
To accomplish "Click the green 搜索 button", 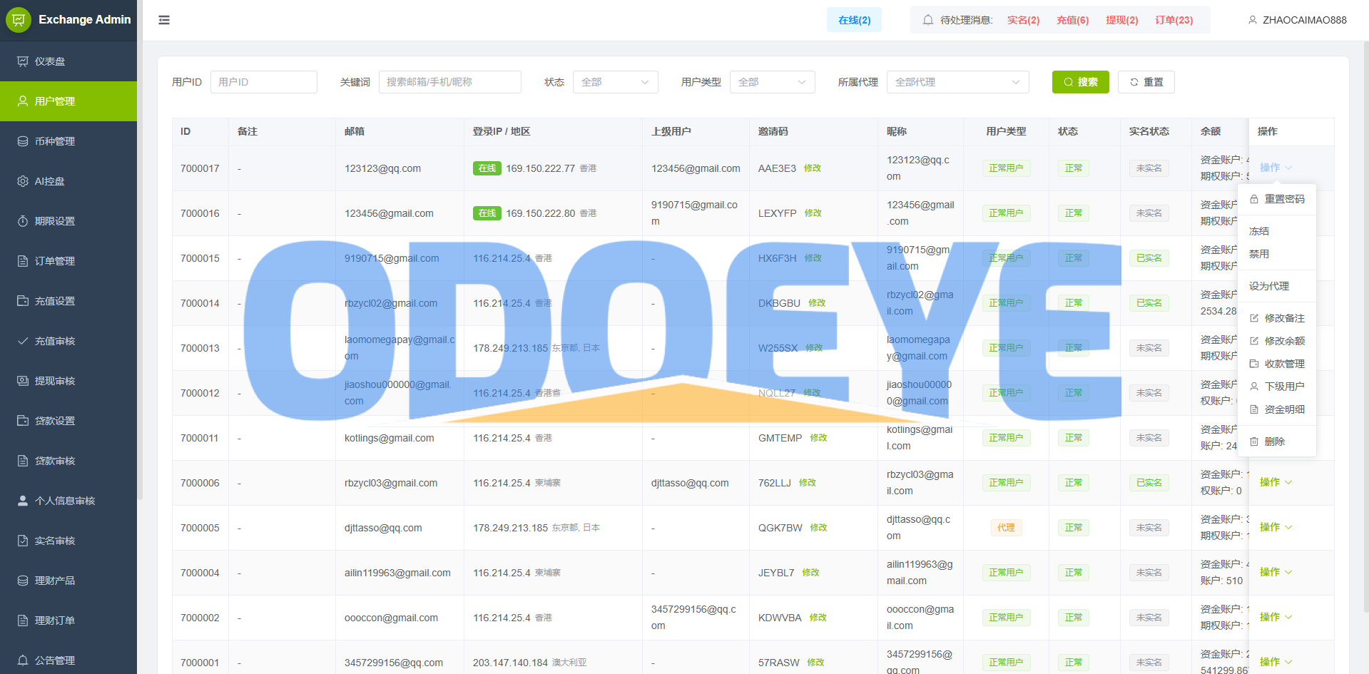I will coord(1081,82).
